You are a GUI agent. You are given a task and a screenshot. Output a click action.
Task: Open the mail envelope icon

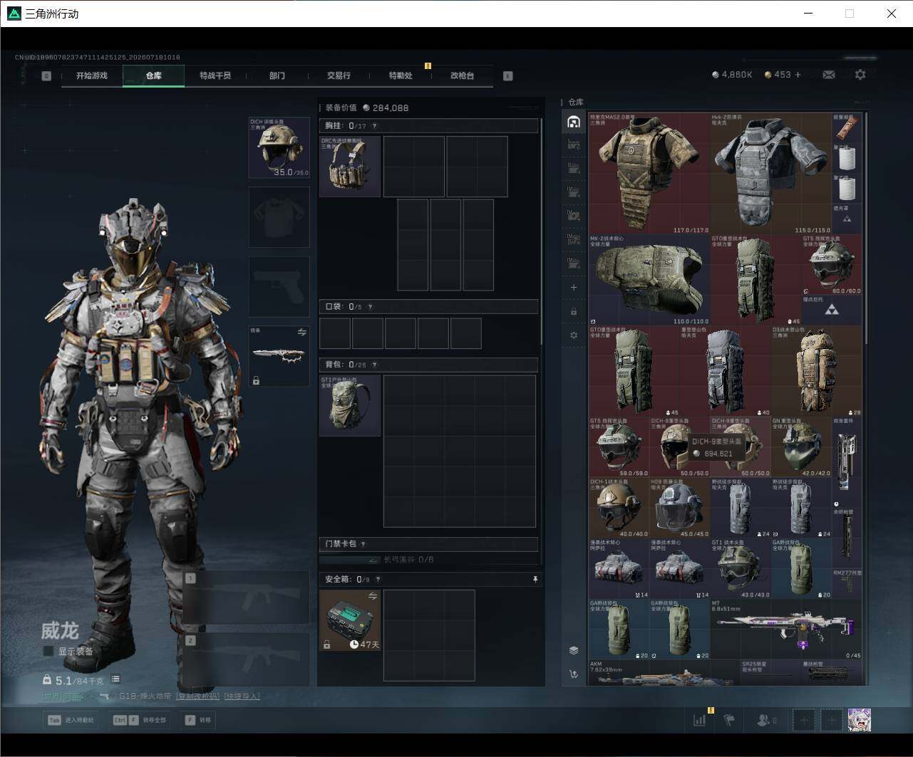click(828, 75)
